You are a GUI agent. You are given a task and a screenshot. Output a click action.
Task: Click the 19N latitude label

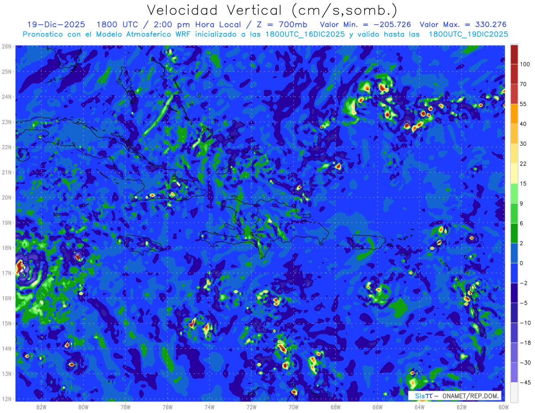pyautogui.click(x=7, y=223)
